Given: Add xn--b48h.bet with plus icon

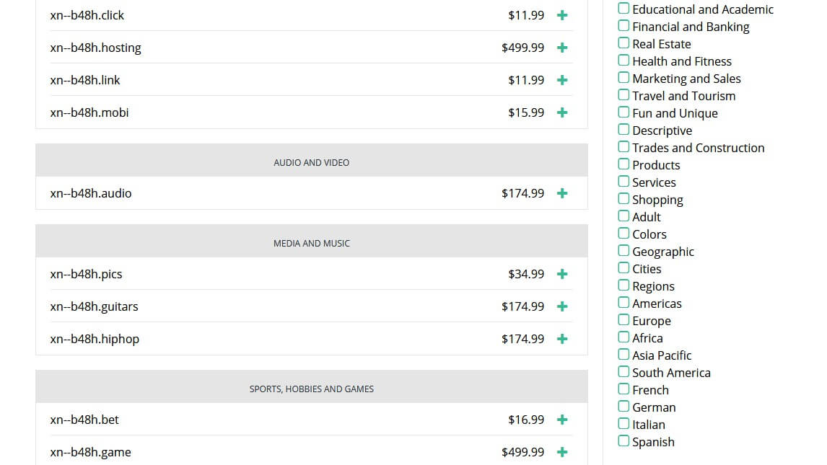Looking at the screenshot, I should click(x=562, y=420).
